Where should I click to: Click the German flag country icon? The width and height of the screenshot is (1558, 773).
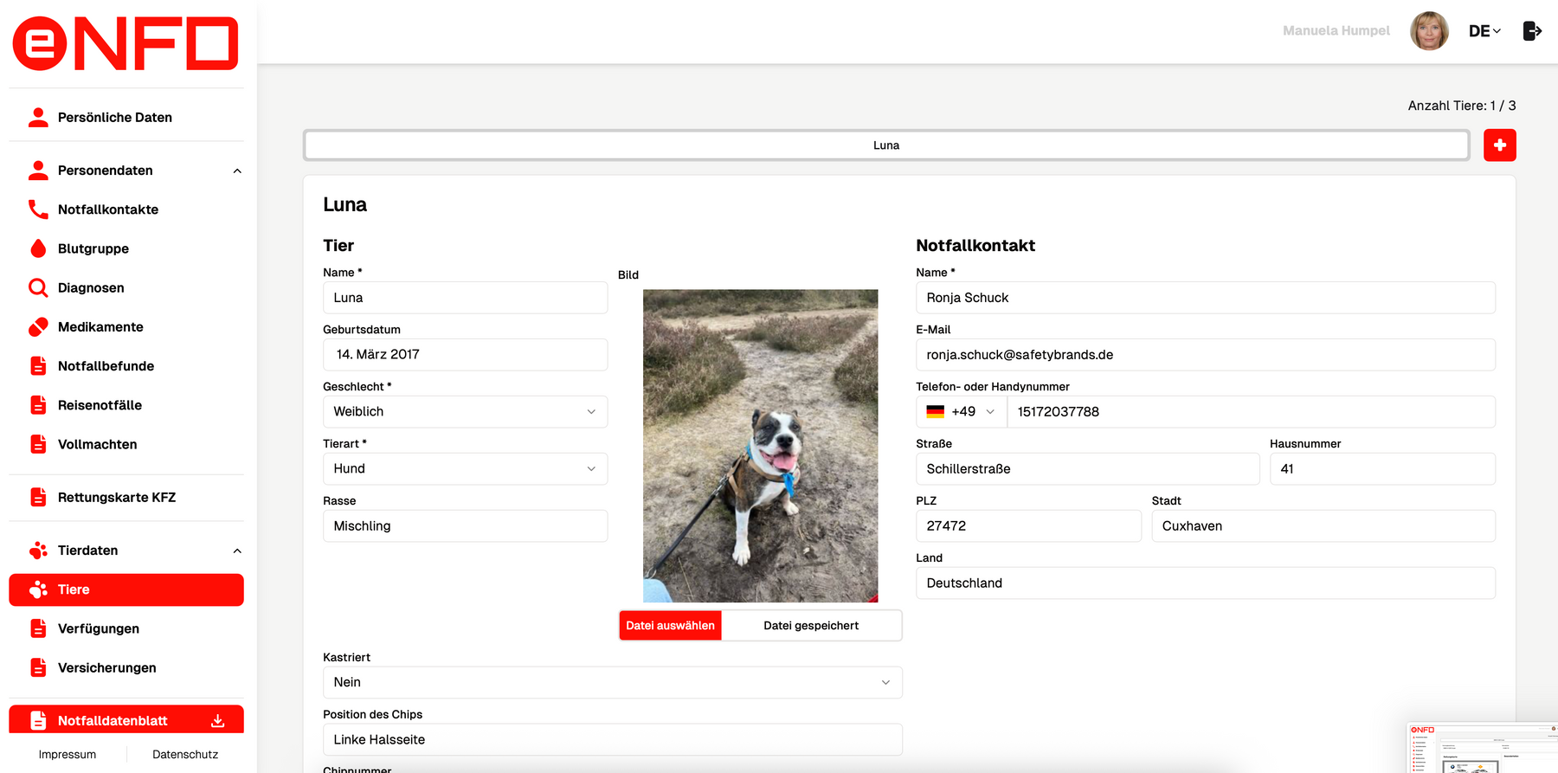point(936,412)
